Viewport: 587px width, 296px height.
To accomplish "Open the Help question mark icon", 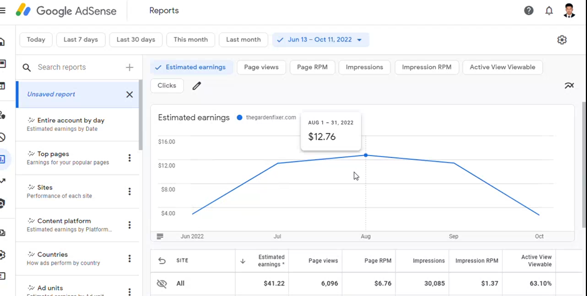I will (x=529, y=10).
